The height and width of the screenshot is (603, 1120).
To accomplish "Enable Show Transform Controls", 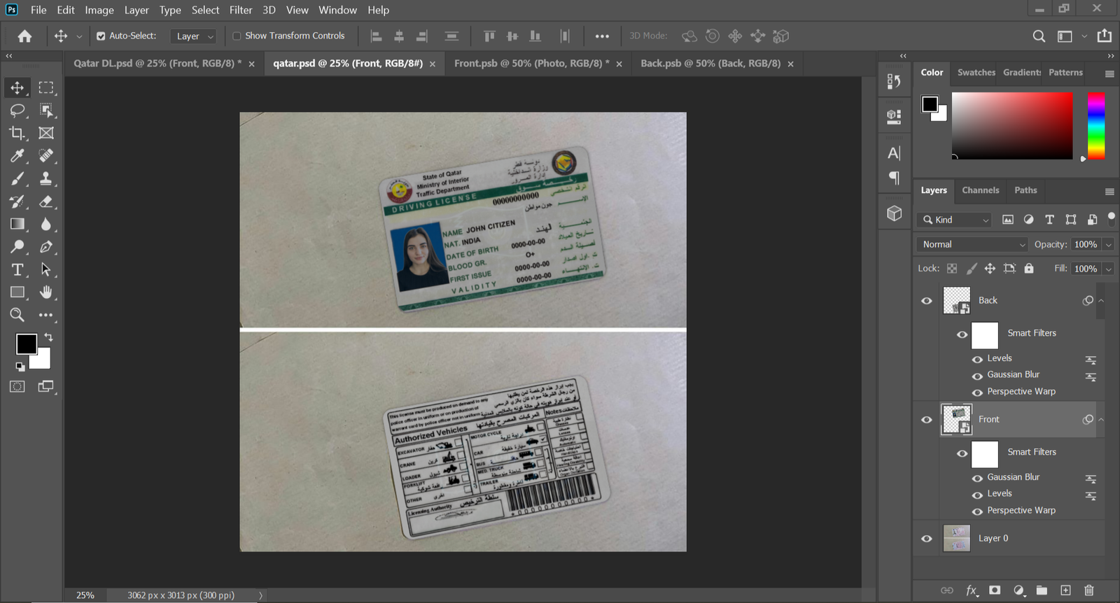I will click(237, 36).
